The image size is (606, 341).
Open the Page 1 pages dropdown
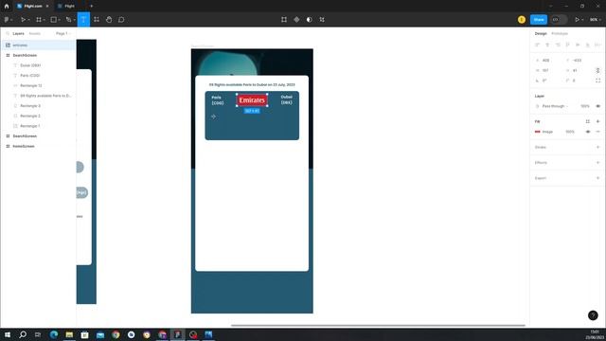point(63,34)
